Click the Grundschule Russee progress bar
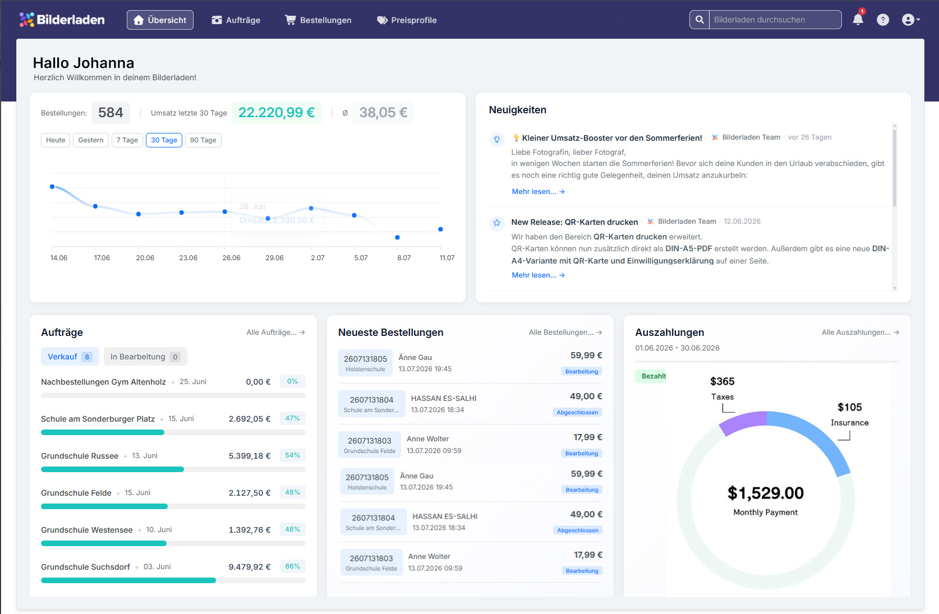The image size is (939, 614). (173, 469)
